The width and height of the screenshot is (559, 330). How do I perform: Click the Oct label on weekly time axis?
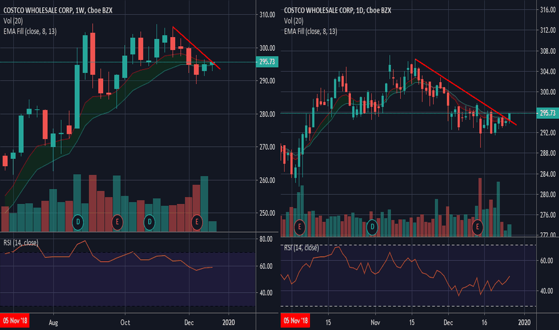pyautogui.click(x=125, y=323)
